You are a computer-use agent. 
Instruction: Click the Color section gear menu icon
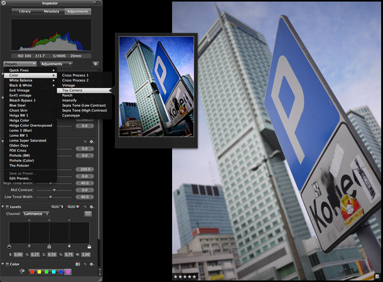pos(92,264)
